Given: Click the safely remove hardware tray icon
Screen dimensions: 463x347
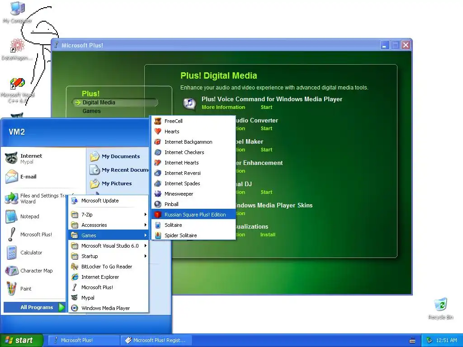Looking at the screenshot, I should [x=430, y=340].
